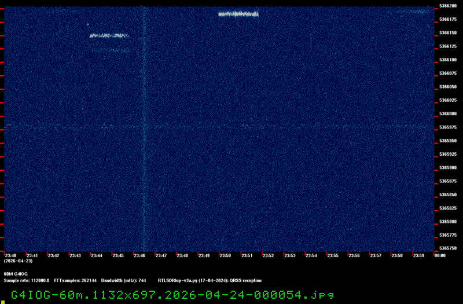Click the 5365800 frequency label

pos(448,222)
